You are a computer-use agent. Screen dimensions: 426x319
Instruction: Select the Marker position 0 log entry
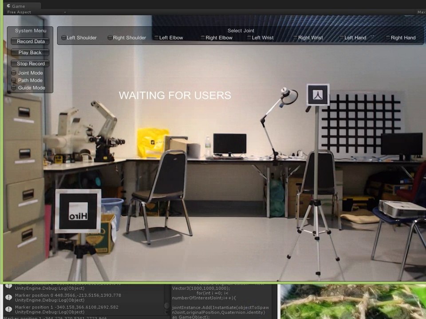tap(84, 298)
